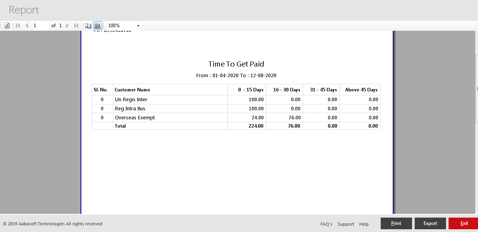Open the 100% zoom dropdown

(x=138, y=26)
